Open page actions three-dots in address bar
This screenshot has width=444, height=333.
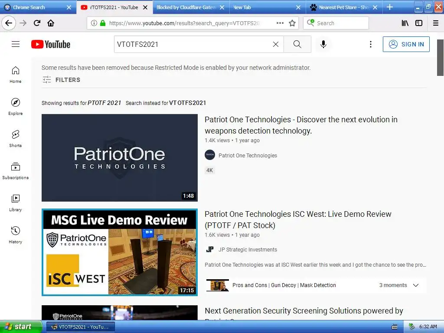(280, 23)
